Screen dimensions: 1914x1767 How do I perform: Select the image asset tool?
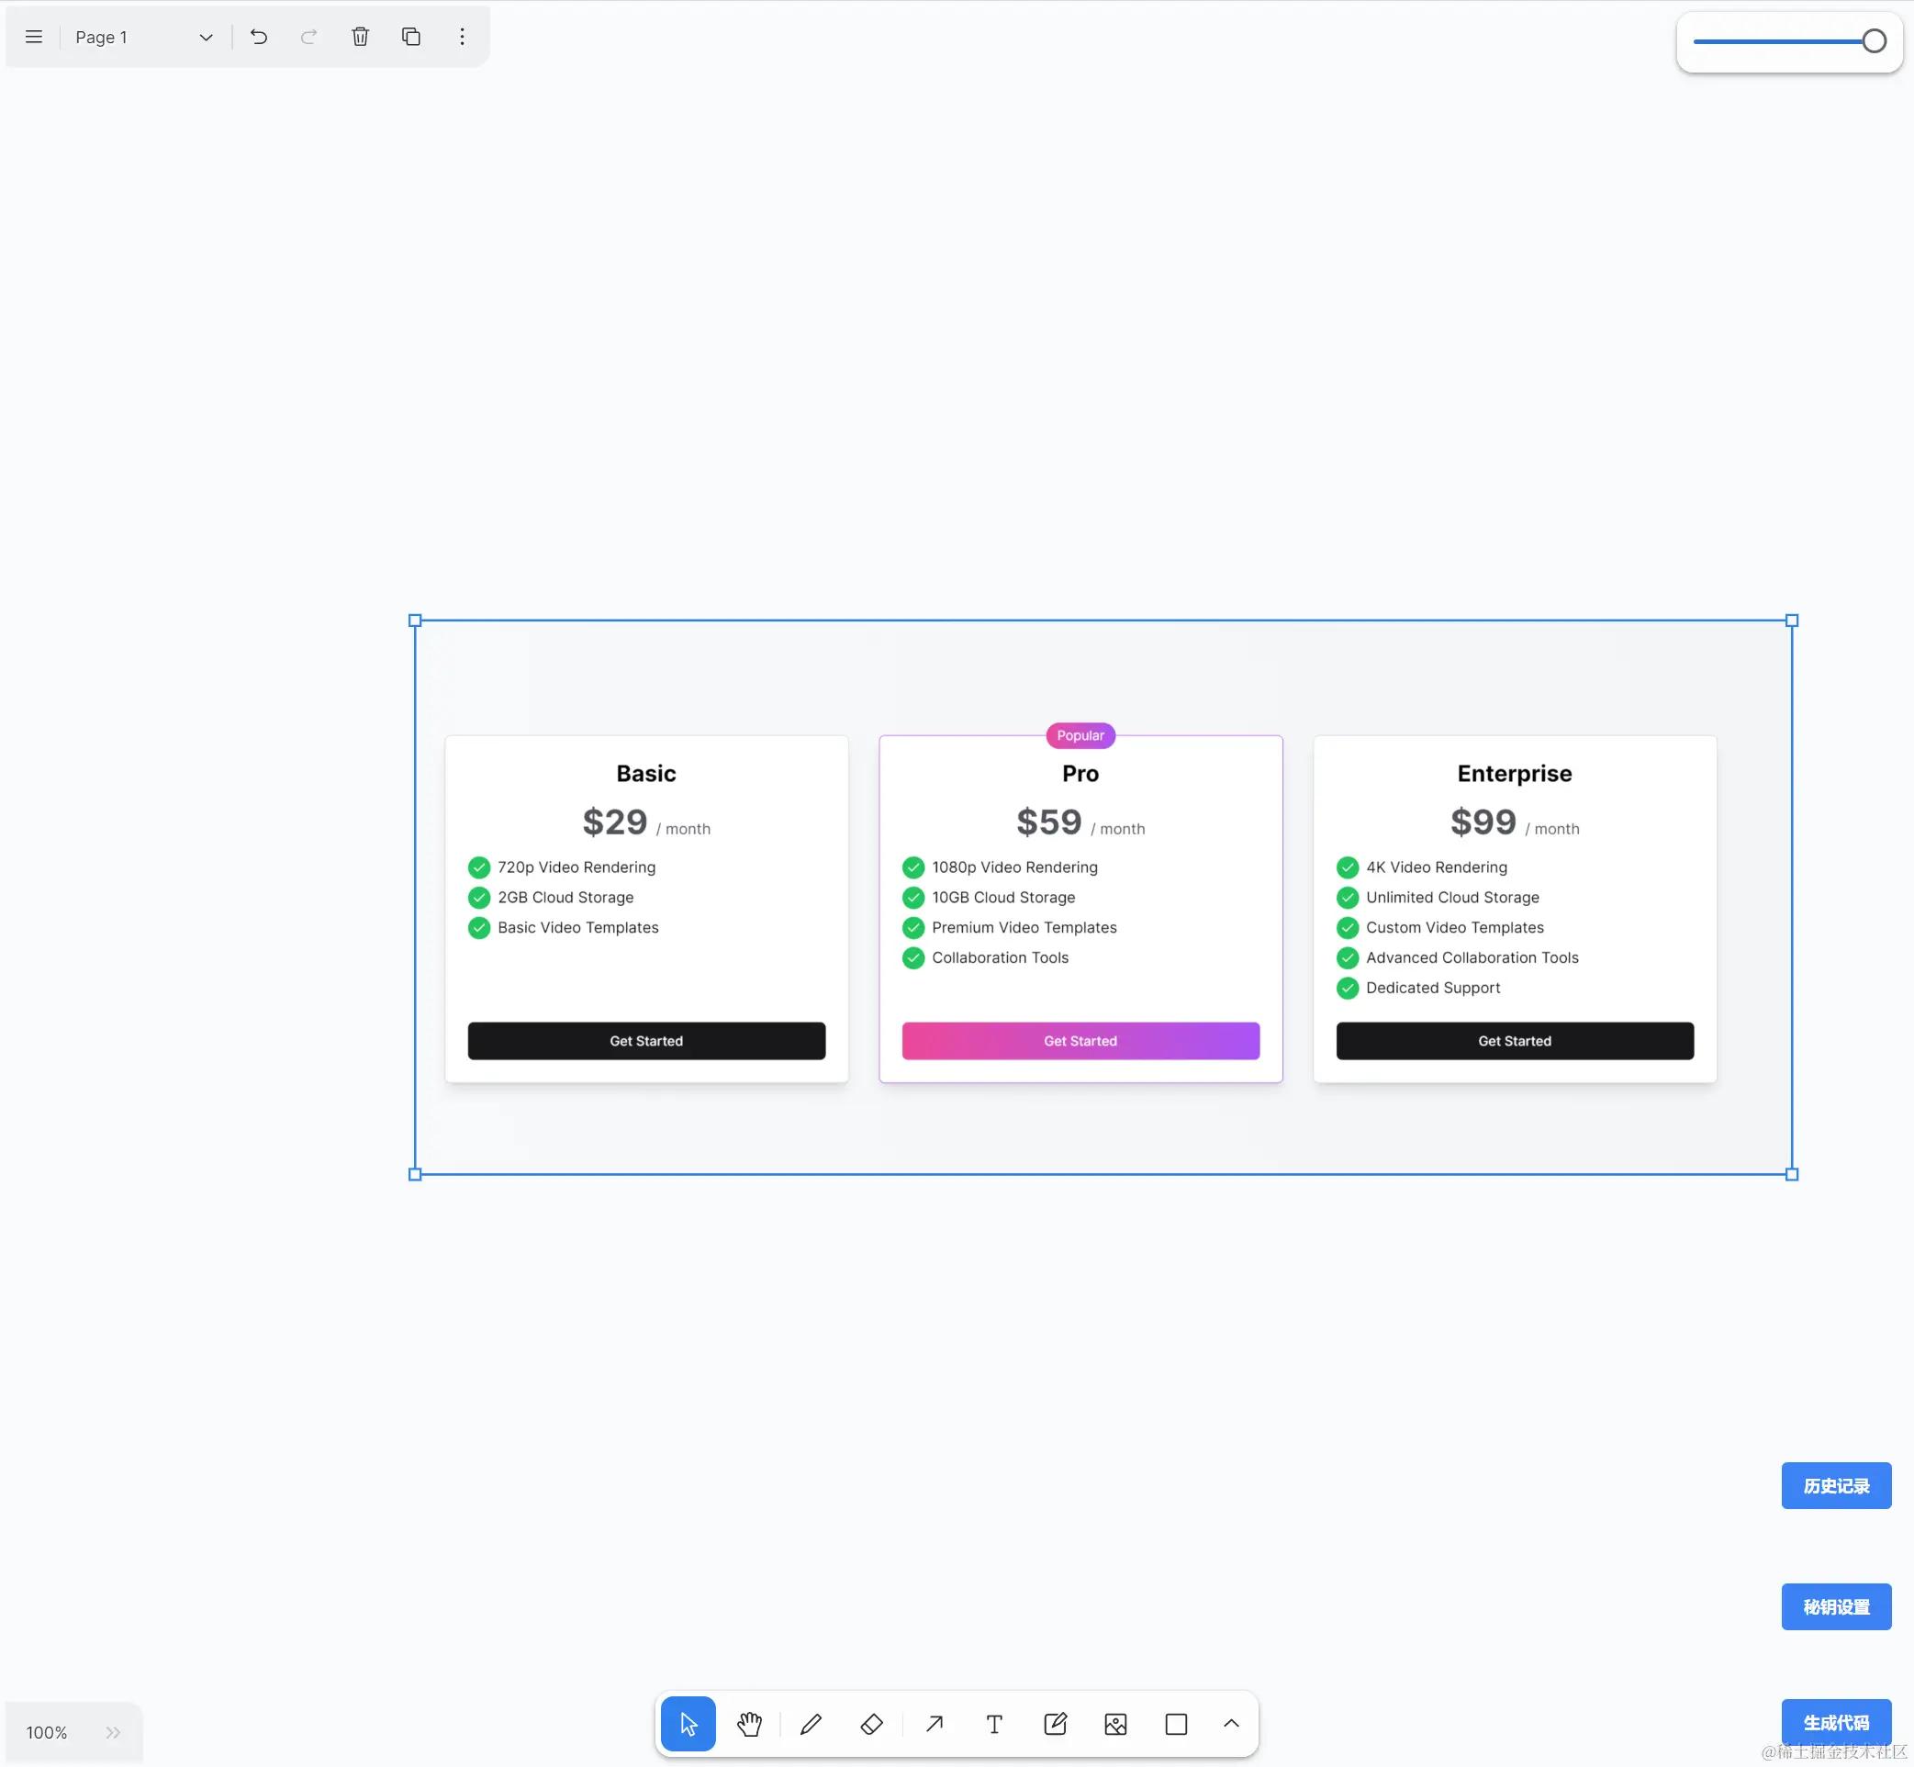point(1115,1724)
